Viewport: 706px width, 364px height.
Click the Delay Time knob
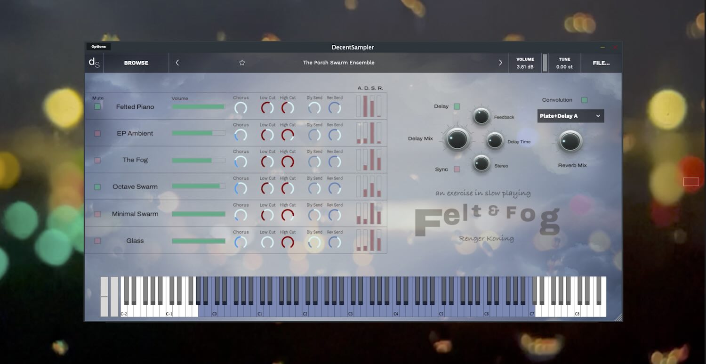pyautogui.click(x=495, y=140)
